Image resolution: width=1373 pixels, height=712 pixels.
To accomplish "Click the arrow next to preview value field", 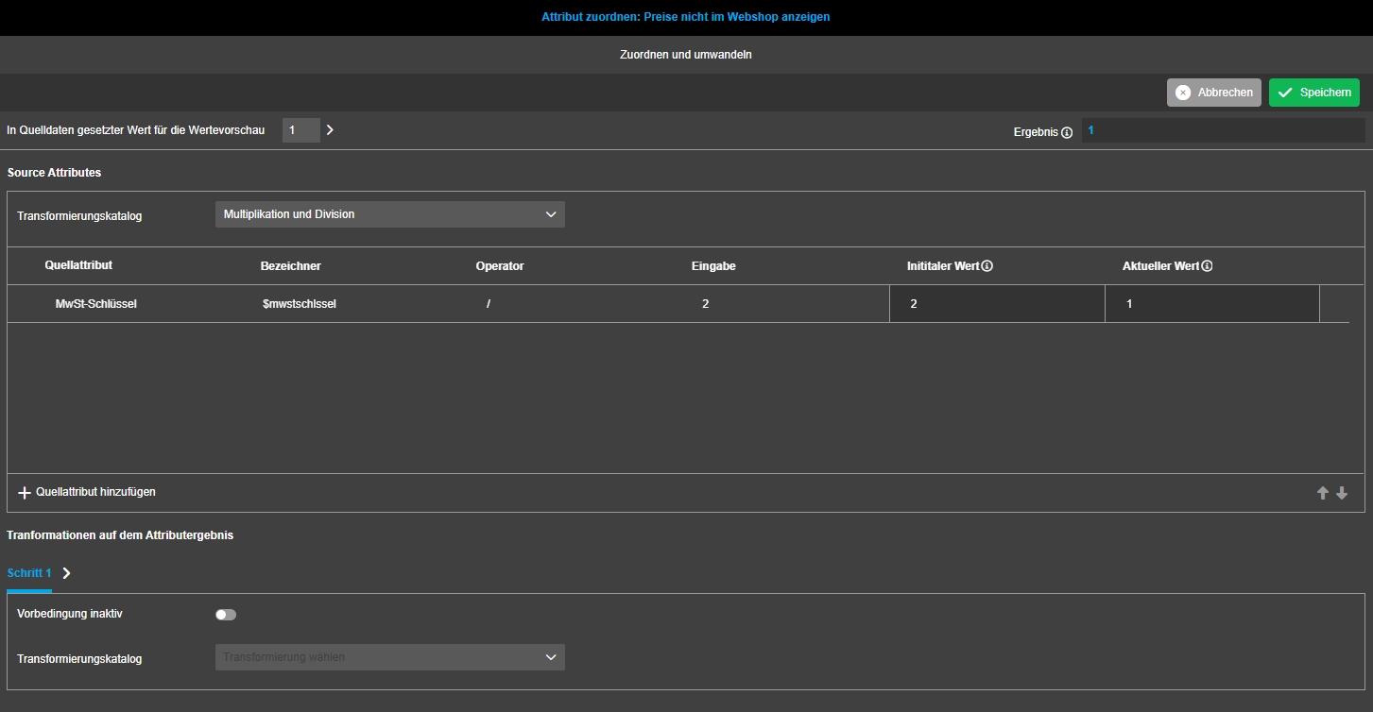I will click(x=330, y=130).
